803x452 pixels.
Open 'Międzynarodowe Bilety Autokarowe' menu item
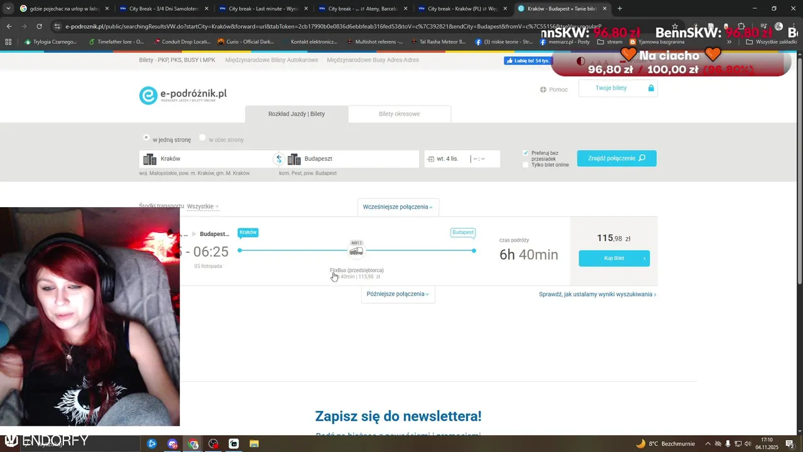click(x=272, y=60)
